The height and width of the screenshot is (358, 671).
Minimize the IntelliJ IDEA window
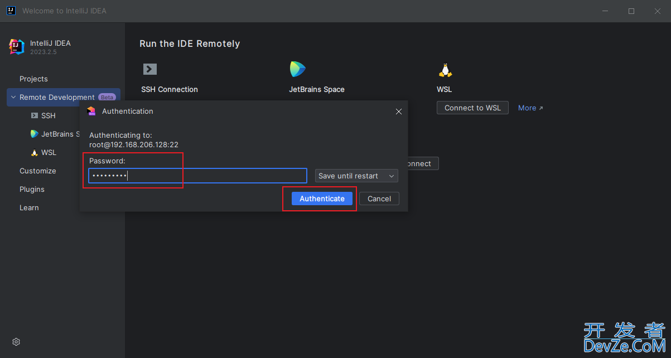coord(606,11)
